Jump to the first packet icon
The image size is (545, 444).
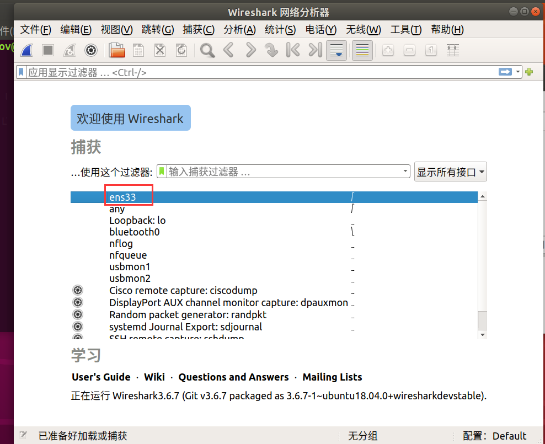point(293,50)
